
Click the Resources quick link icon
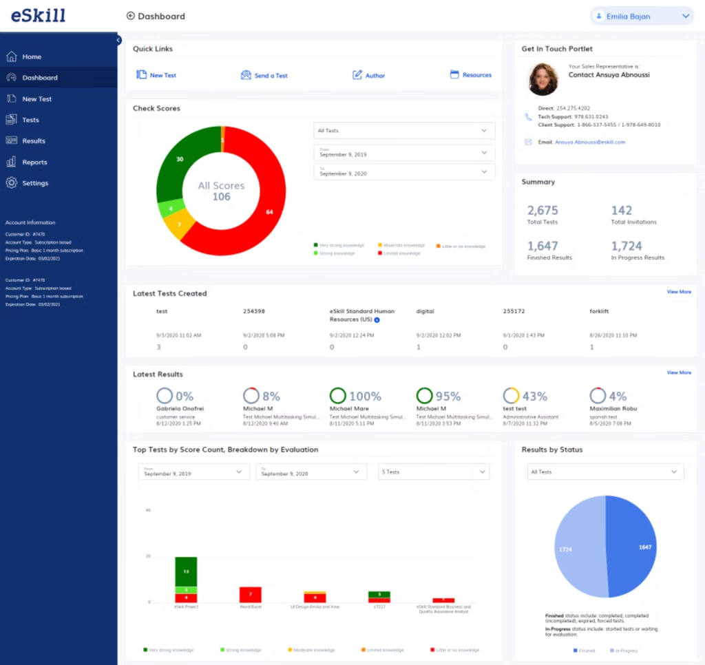pyautogui.click(x=454, y=74)
